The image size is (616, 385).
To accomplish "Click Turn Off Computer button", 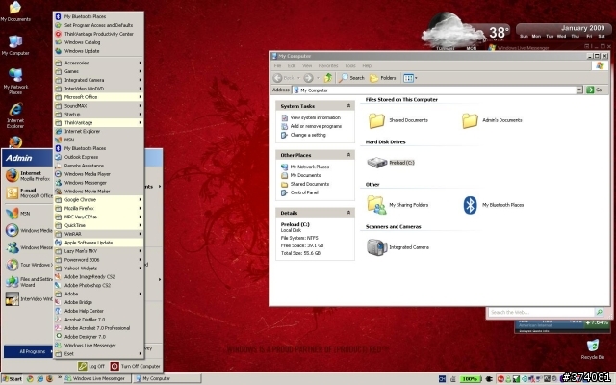I will pyautogui.click(x=136, y=366).
